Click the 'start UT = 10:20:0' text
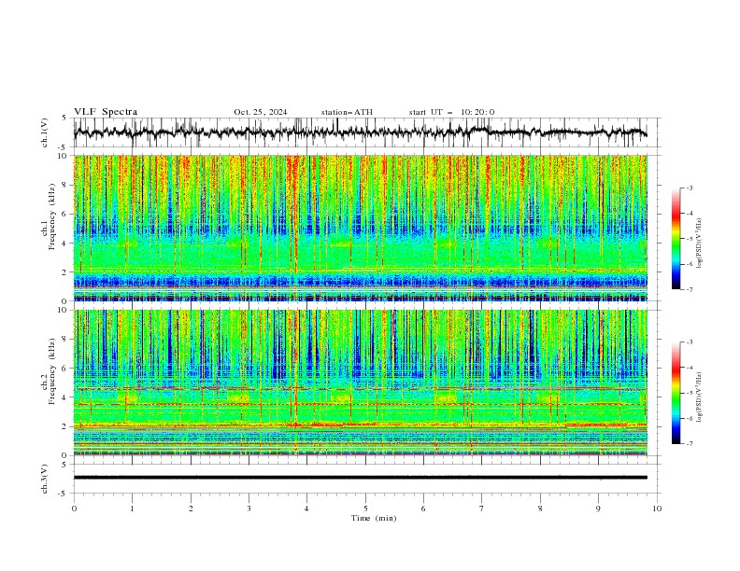Image resolution: width=740 pixels, height=571 pixels. point(451,112)
